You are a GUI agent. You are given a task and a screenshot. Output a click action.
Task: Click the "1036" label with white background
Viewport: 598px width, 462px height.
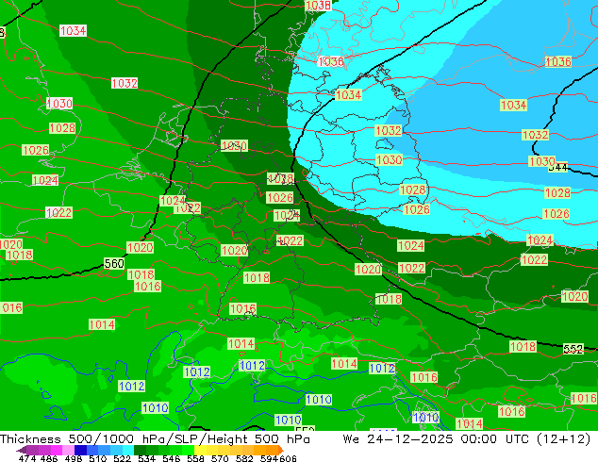[x=331, y=61]
